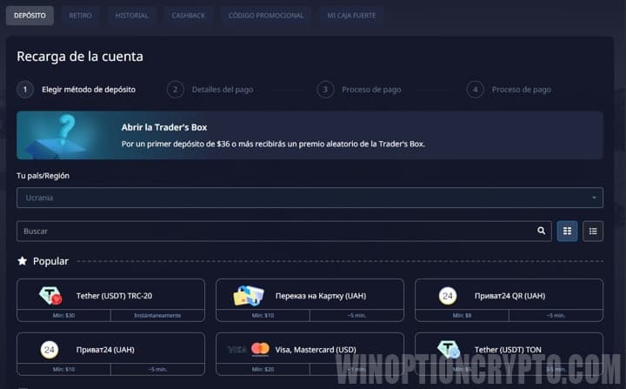Click Min: $30 under Tether TRC-20

pos(63,315)
